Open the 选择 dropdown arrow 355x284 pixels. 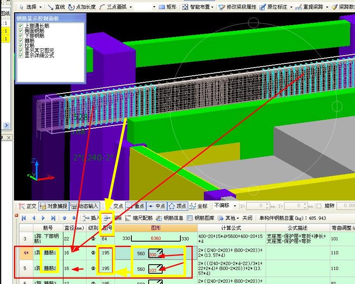click(40, 7)
